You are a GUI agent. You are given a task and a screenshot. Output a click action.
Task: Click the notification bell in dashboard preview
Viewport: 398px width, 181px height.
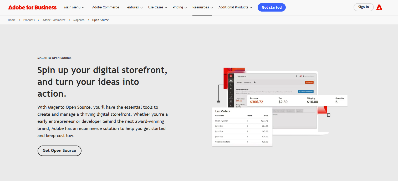[300, 76]
